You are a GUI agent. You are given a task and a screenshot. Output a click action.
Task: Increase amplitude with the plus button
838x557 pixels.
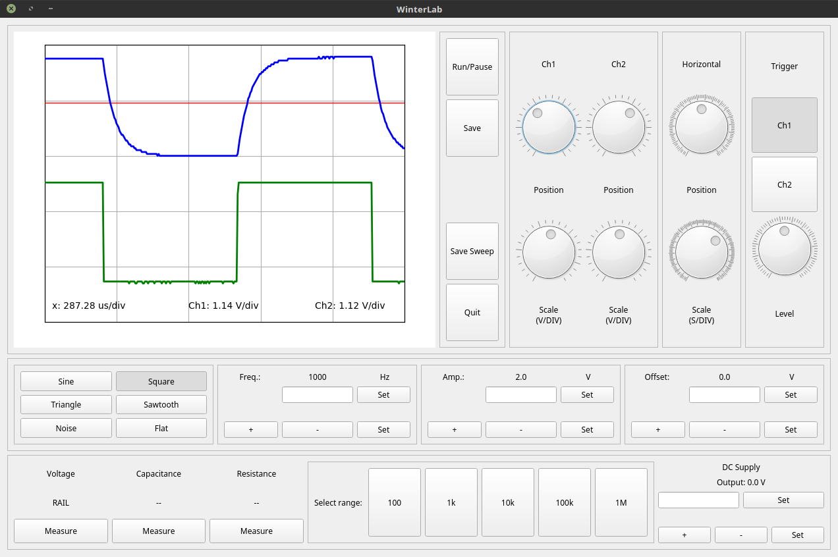point(454,429)
